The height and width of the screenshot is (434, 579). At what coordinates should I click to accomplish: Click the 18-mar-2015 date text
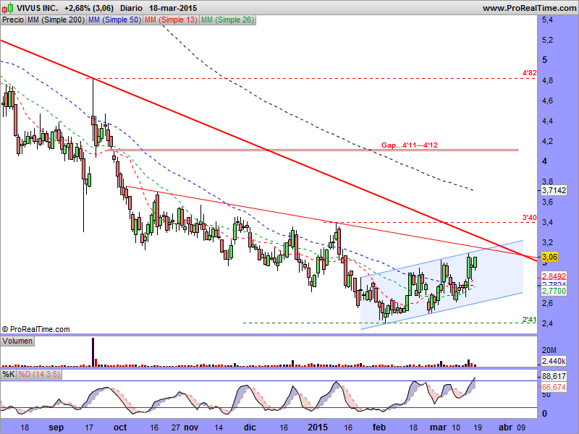pyautogui.click(x=173, y=8)
